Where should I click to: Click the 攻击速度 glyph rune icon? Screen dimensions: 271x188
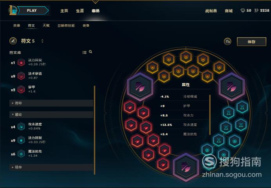click(x=21, y=127)
